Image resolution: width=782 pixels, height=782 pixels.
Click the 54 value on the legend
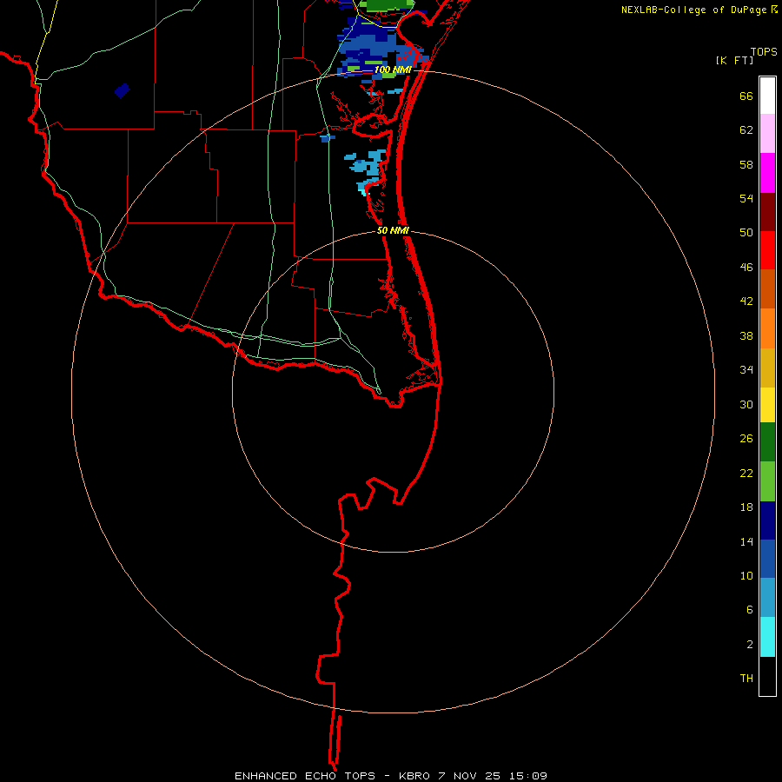[746, 198]
